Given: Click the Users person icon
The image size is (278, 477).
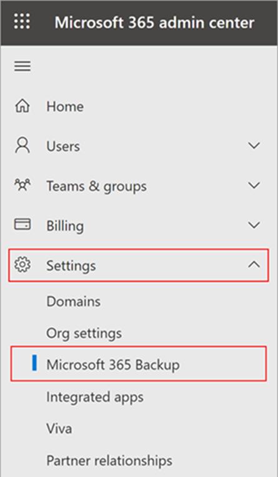Looking at the screenshot, I should point(22,145).
